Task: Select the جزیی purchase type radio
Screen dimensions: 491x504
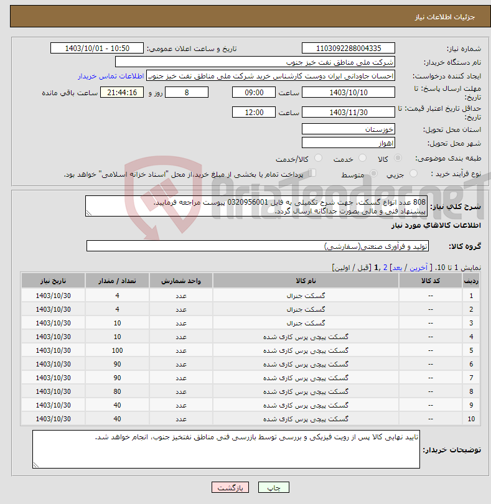Action: pyautogui.click(x=413, y=174)
